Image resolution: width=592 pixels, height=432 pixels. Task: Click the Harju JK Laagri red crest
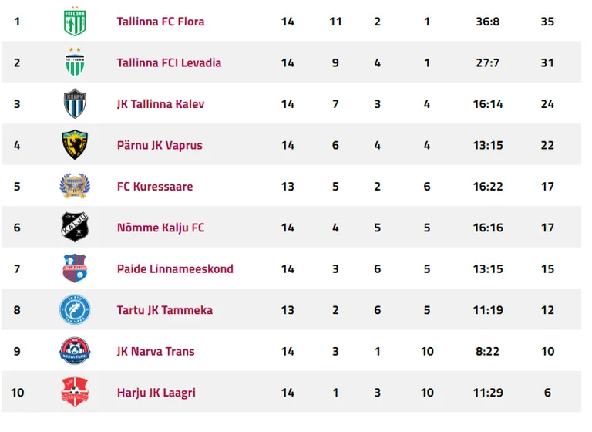coord(75,392)
